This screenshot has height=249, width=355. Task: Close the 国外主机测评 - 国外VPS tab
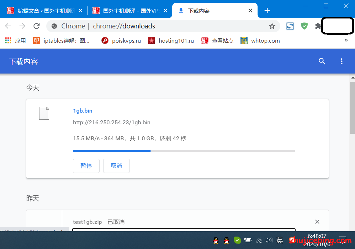[165, 11]
